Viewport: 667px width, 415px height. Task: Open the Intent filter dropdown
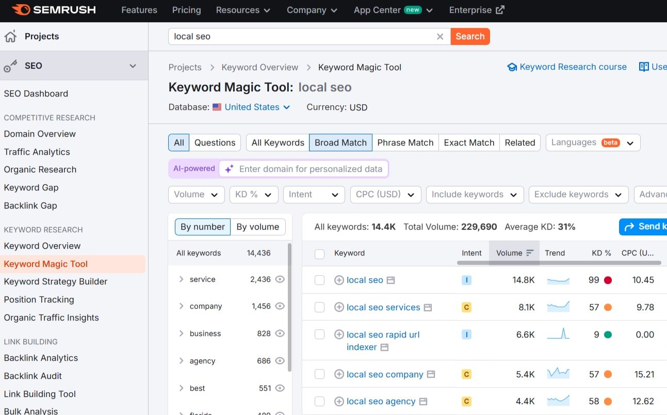314,195
